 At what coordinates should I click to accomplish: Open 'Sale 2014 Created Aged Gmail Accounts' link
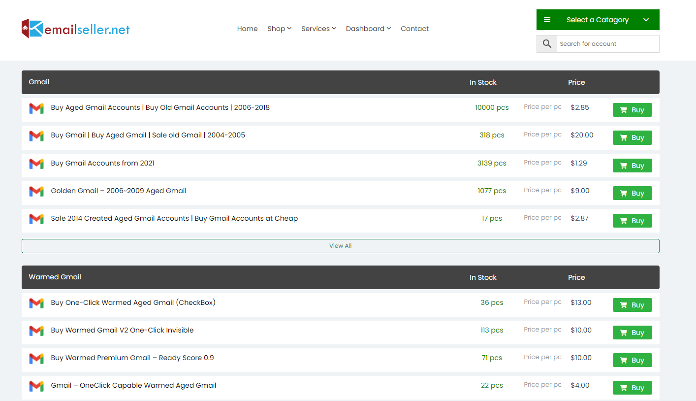click(x=174, y=218)
